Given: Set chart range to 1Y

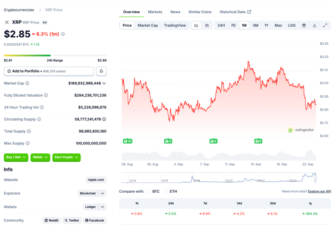Looking at the screenshot, I should coord(266,26).
